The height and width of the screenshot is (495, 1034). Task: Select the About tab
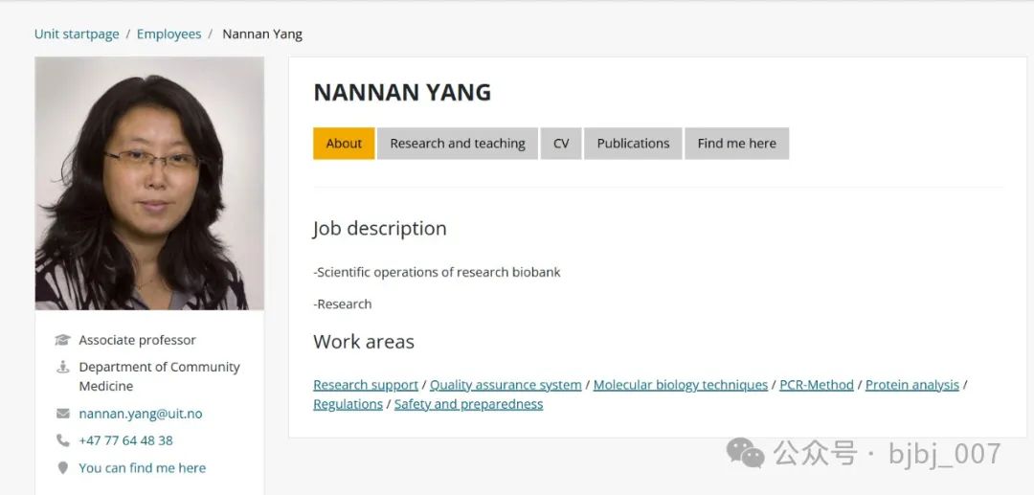344,144
